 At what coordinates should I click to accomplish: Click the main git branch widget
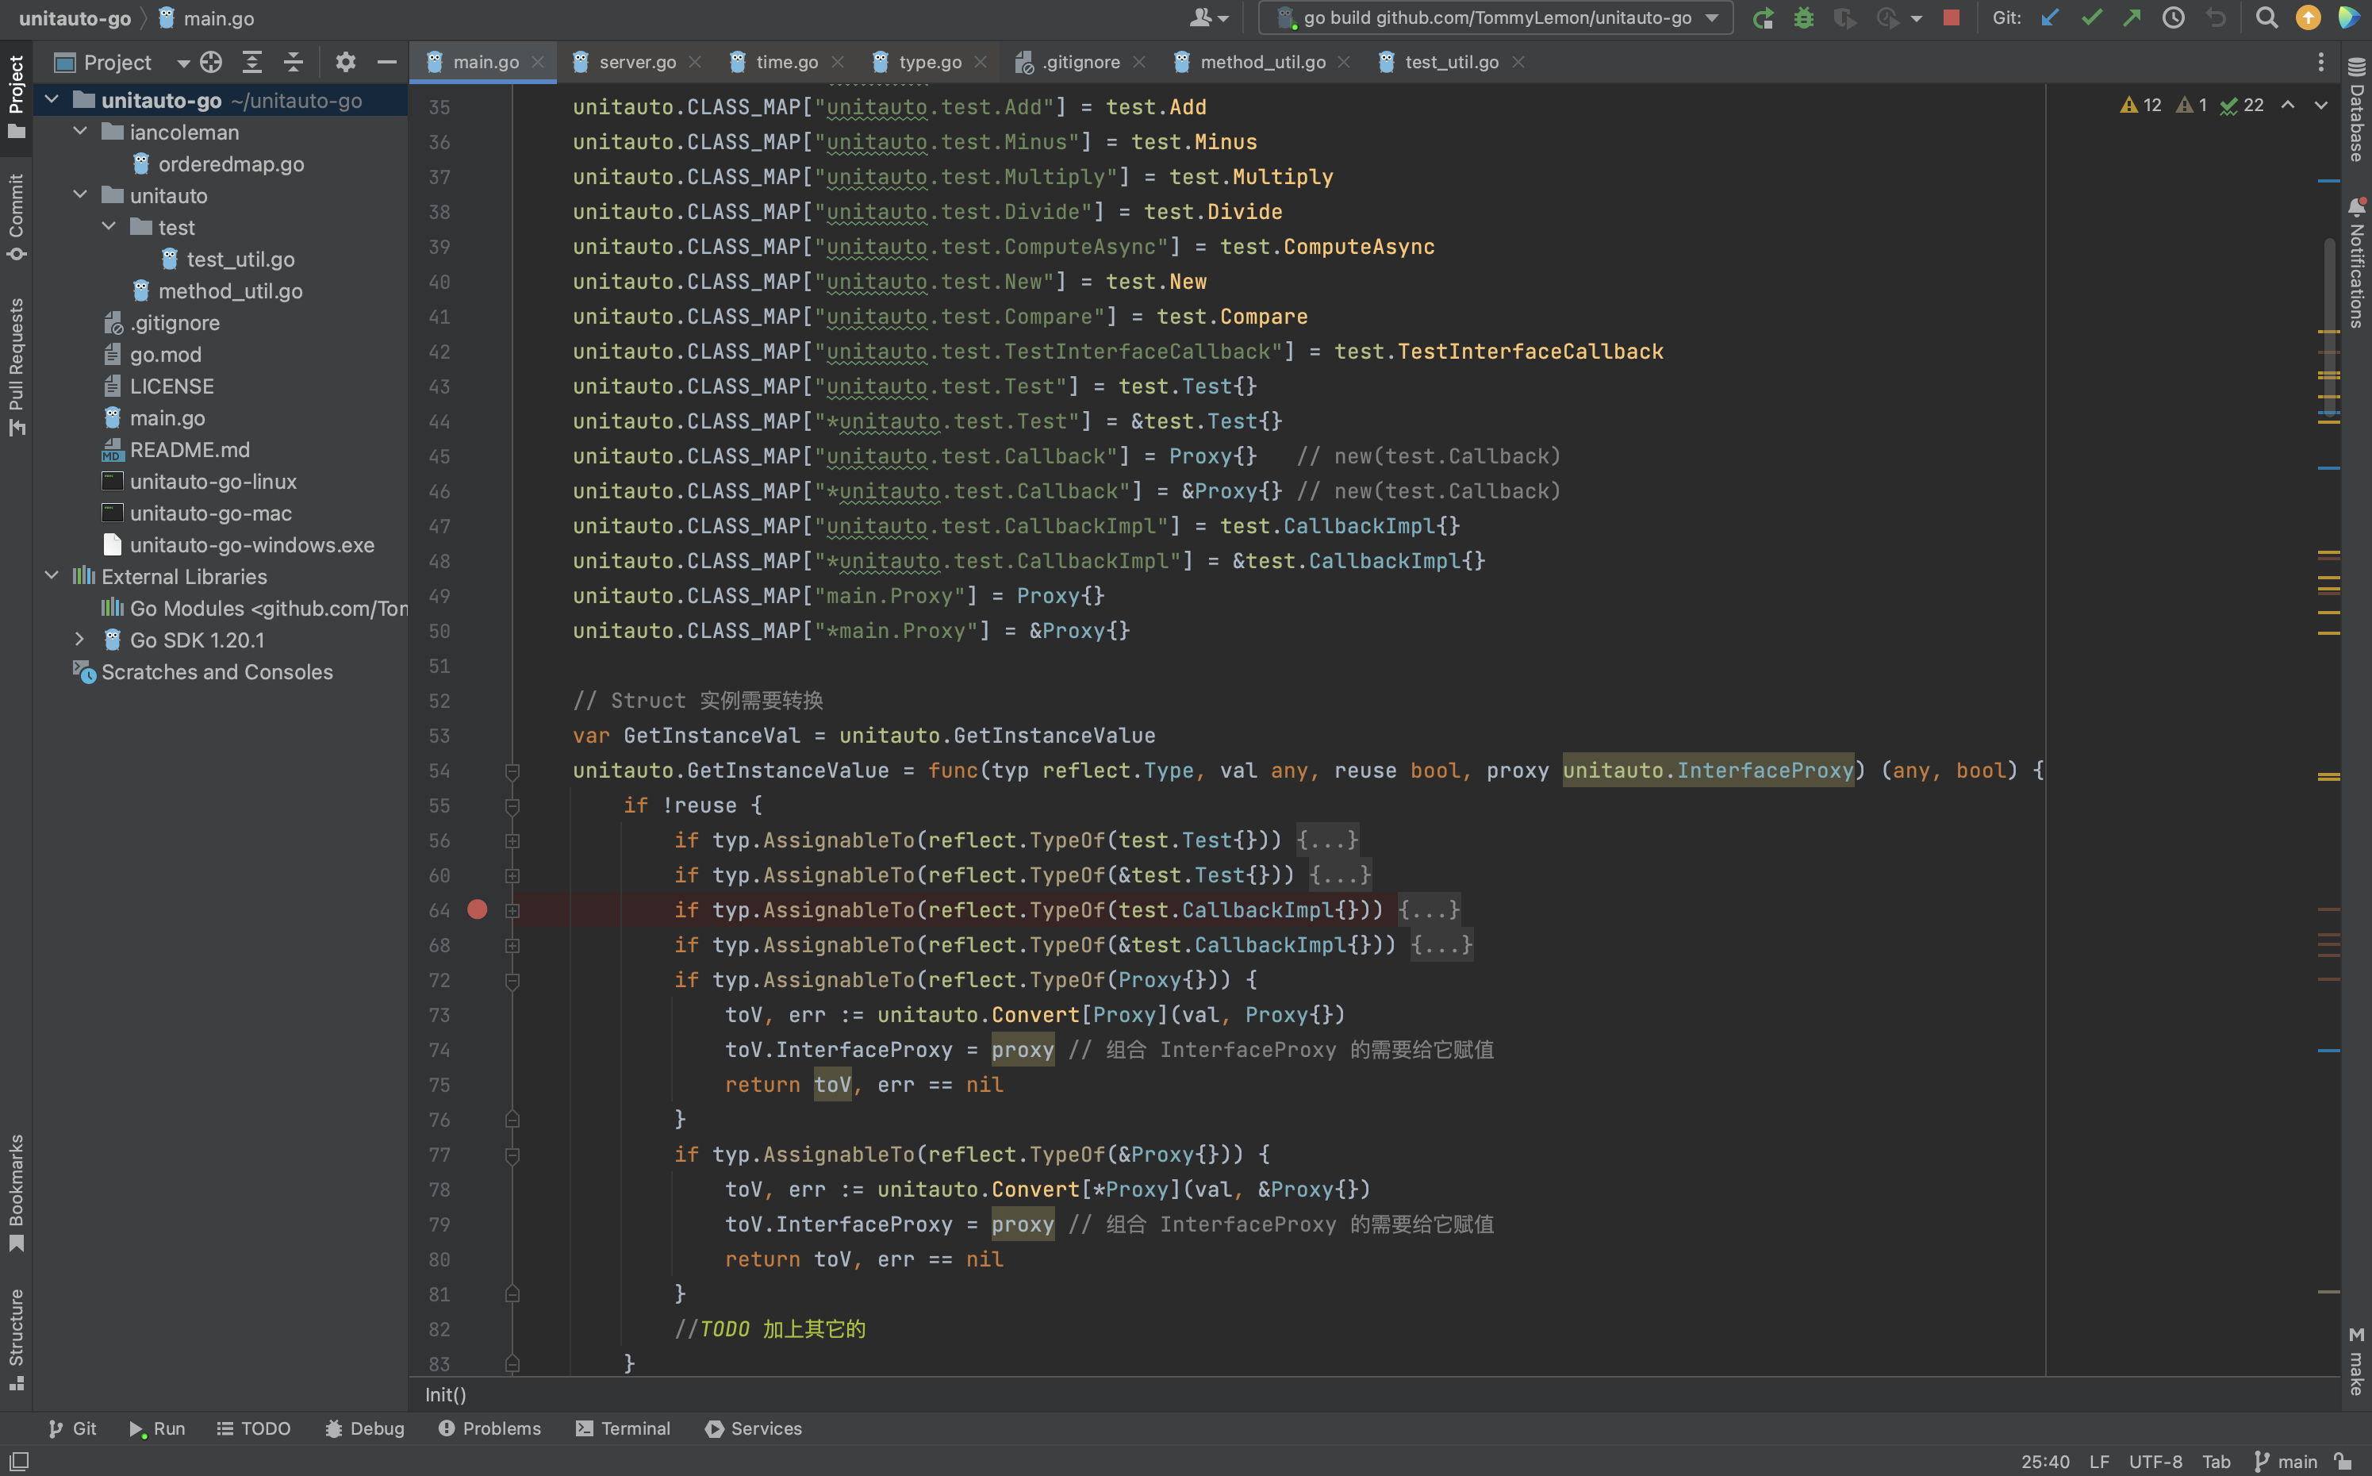pos(2286,1462)
